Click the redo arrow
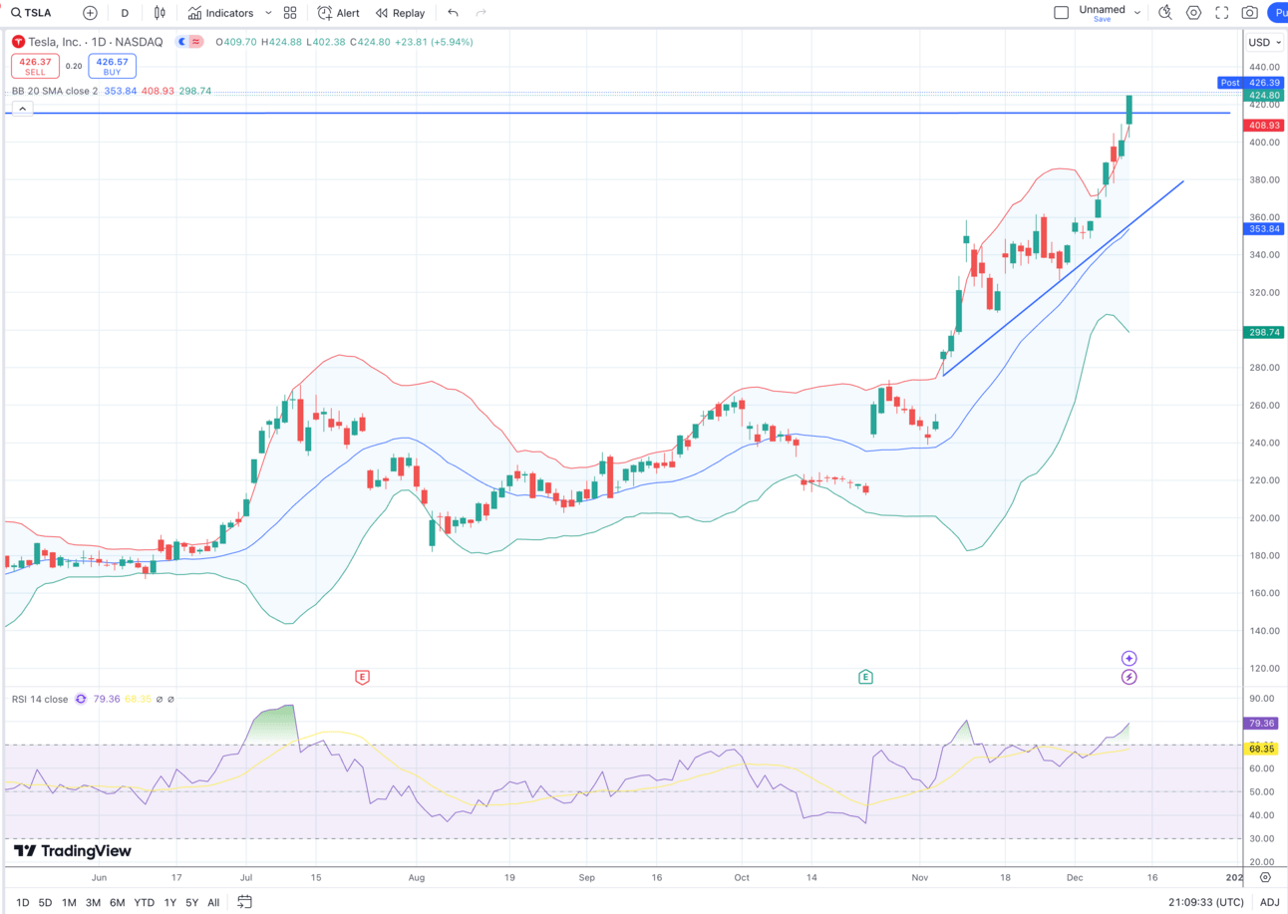This screenshot has width=1288, height=914. click(x=482, y=13)
